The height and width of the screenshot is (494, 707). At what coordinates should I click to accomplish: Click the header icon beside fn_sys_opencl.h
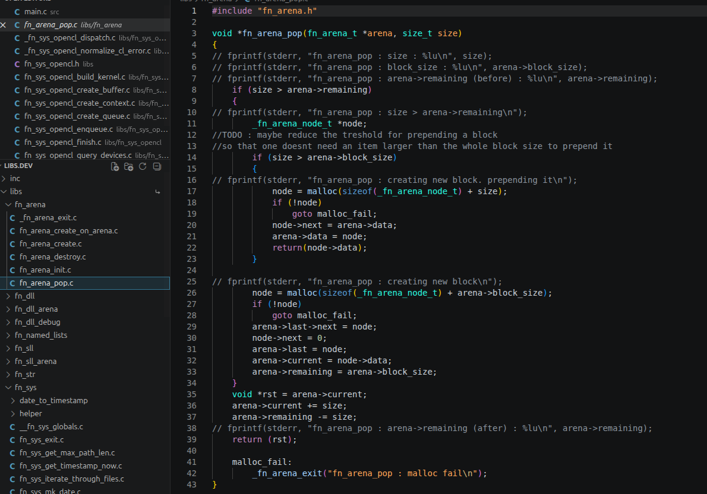click(x=17, y=64)
